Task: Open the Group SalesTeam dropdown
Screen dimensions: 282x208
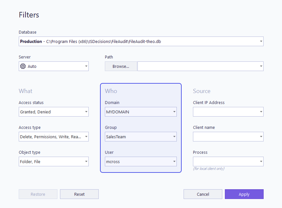Action: pyautogui.click(x=141, y=137)
